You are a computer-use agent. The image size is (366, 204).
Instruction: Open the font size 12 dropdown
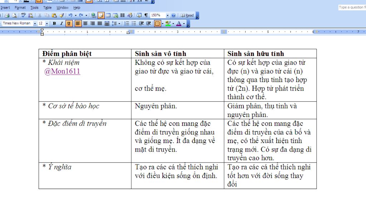coord(47,24)
